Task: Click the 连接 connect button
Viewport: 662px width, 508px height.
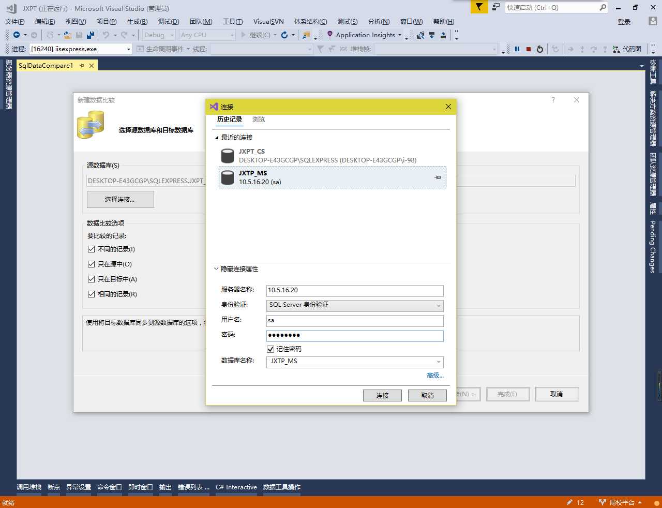Action: click(382, 396)
